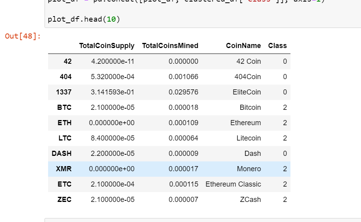Click the BTC row index
The width and height of the screenshot is (361, 222).
pos(64,107)
